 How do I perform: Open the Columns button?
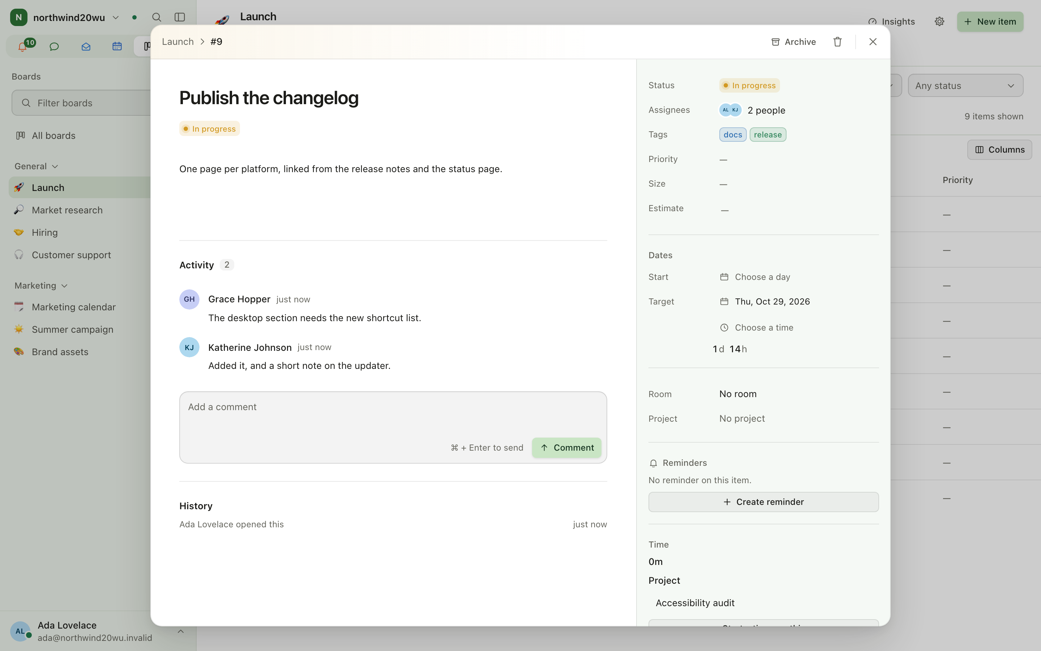pyautogui.click(x=1000, y=149)
